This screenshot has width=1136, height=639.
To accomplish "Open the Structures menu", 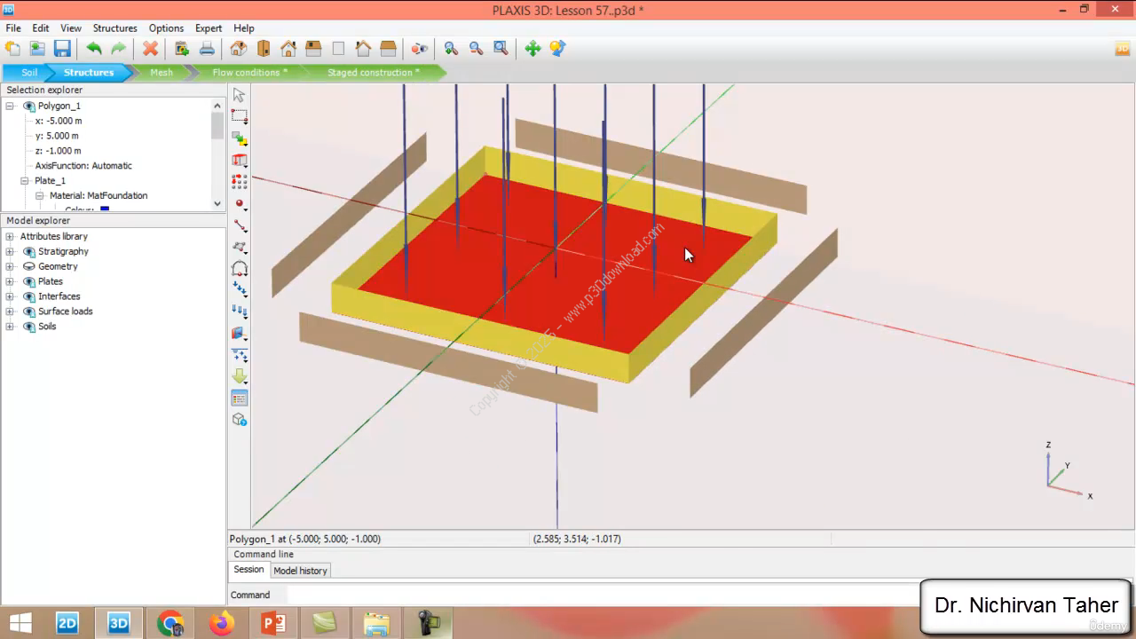I will pyautogui.click(x=115, y=28).
